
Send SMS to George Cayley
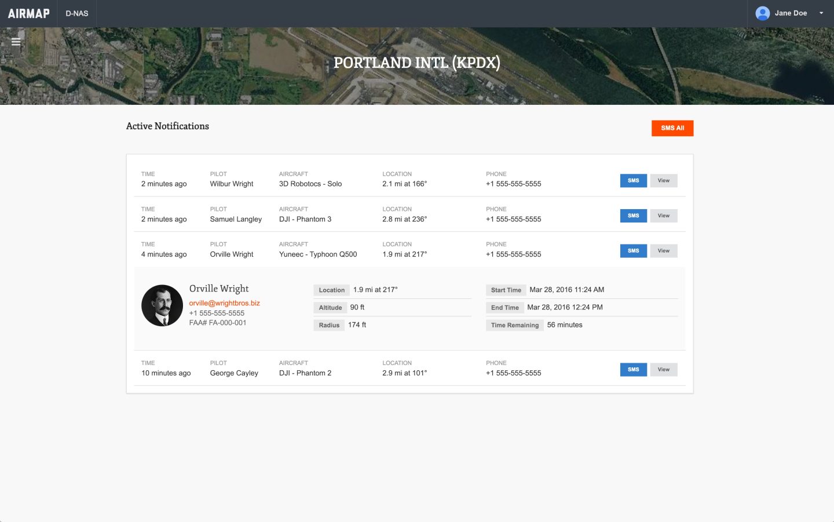633,369
